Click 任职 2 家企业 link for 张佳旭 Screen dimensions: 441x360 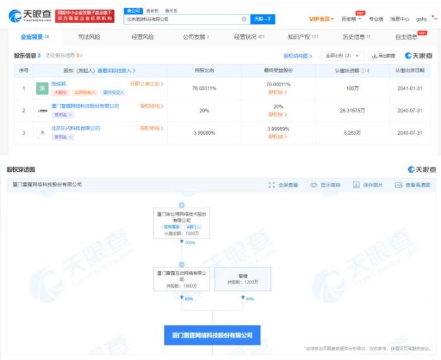pyautogui.click(x=147, y=84)
